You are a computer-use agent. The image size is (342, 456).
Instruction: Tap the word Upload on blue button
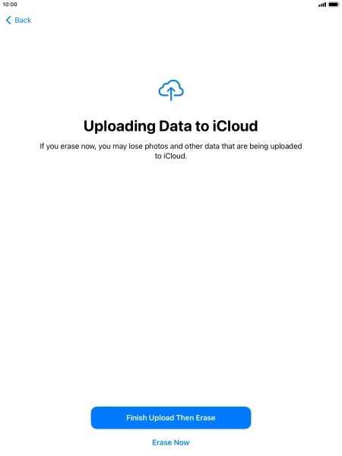pyautogui.click(x=161, y=418)
